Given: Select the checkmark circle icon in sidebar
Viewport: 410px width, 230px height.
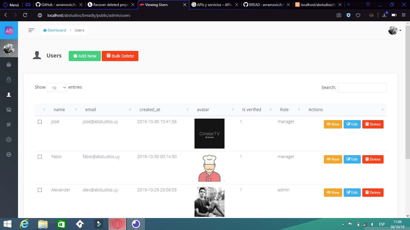Looking at the screenshot, I should coord(9,155).
